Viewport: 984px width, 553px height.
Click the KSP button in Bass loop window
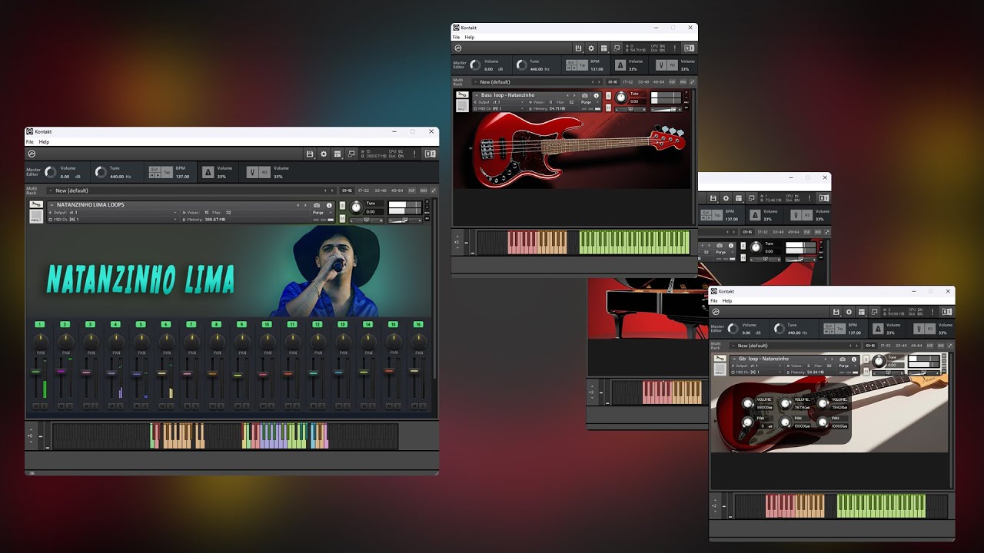672,81
